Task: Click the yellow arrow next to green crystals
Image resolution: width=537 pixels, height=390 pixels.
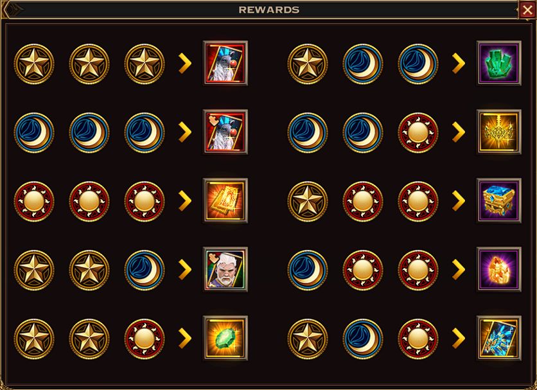Action: click(459, 64)
